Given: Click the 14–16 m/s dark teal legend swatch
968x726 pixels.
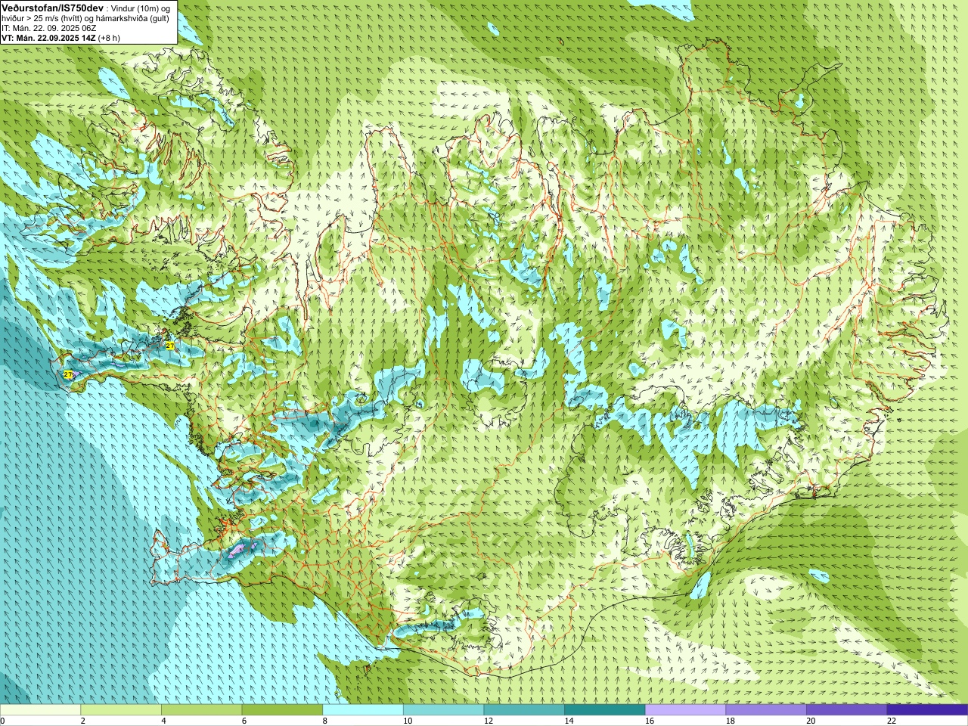Looking at the screenshot, I should tap(605, 710).
